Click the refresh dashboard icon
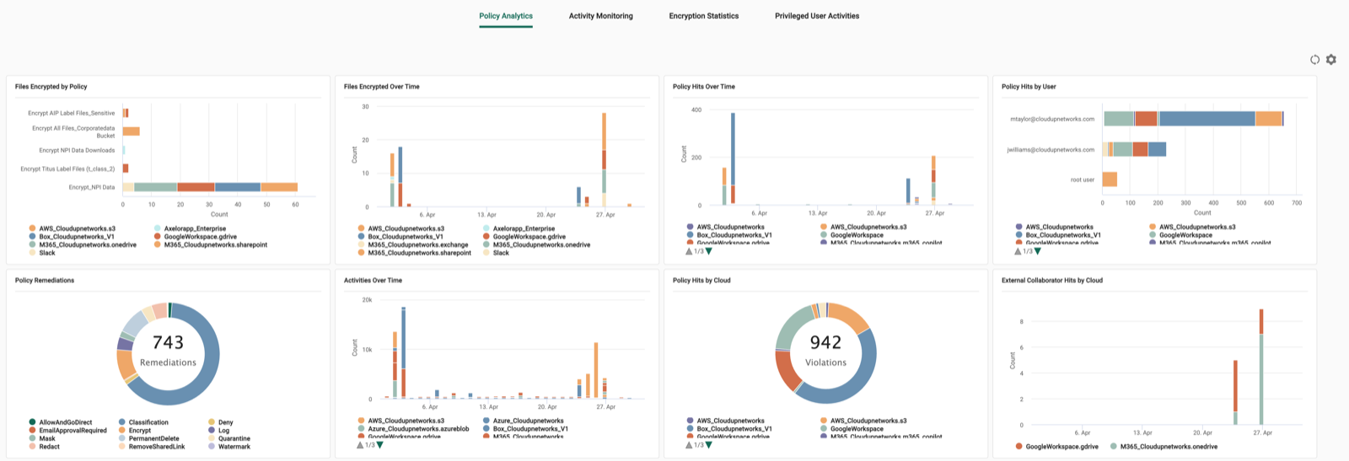1349x461 pixels. click(x=1314, y=60)
